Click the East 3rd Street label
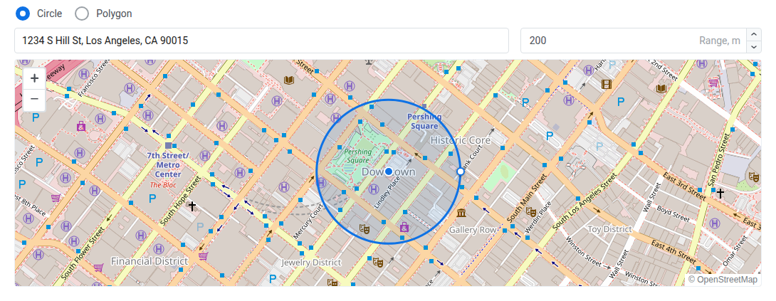Viewport: 776px width, 301px height. [x=684, y=186]
